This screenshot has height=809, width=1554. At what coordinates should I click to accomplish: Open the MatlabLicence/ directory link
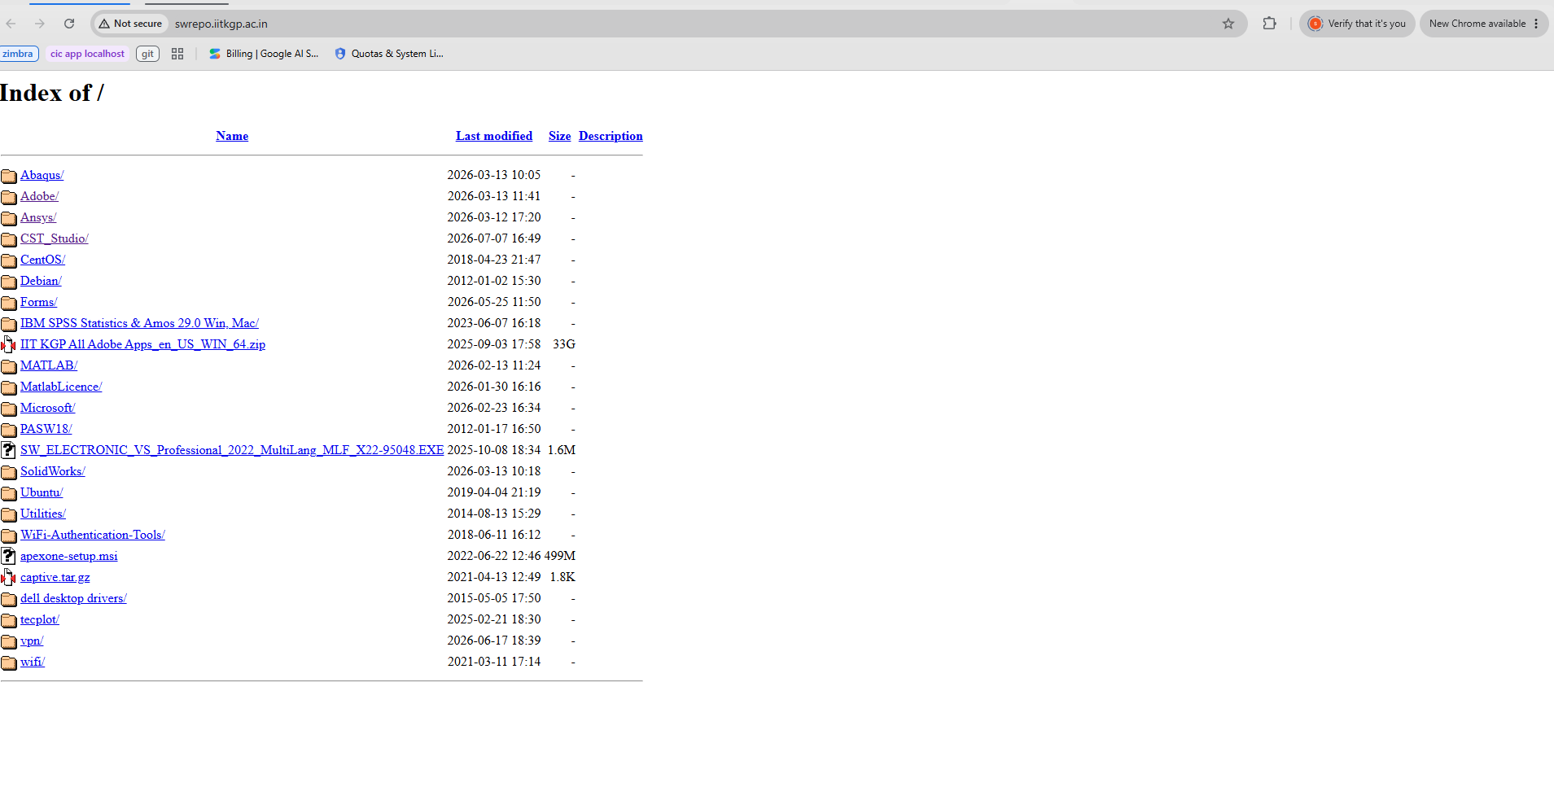pos(61,387)
